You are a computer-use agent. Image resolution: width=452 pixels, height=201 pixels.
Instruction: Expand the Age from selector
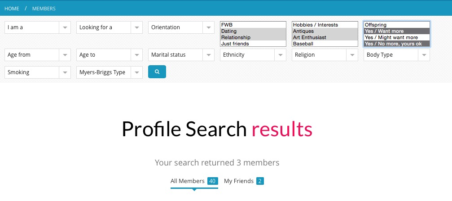tap(37, 55)
